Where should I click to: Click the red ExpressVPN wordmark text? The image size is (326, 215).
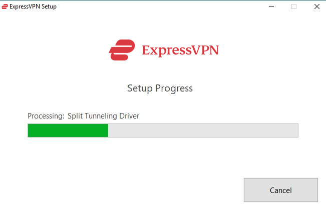pos(180,50)
